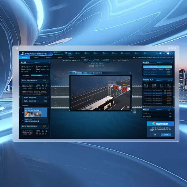Tick the box on the first sub-task row
Image resolution: width=187 pixels, height=187 pixels.
point(45,98)
